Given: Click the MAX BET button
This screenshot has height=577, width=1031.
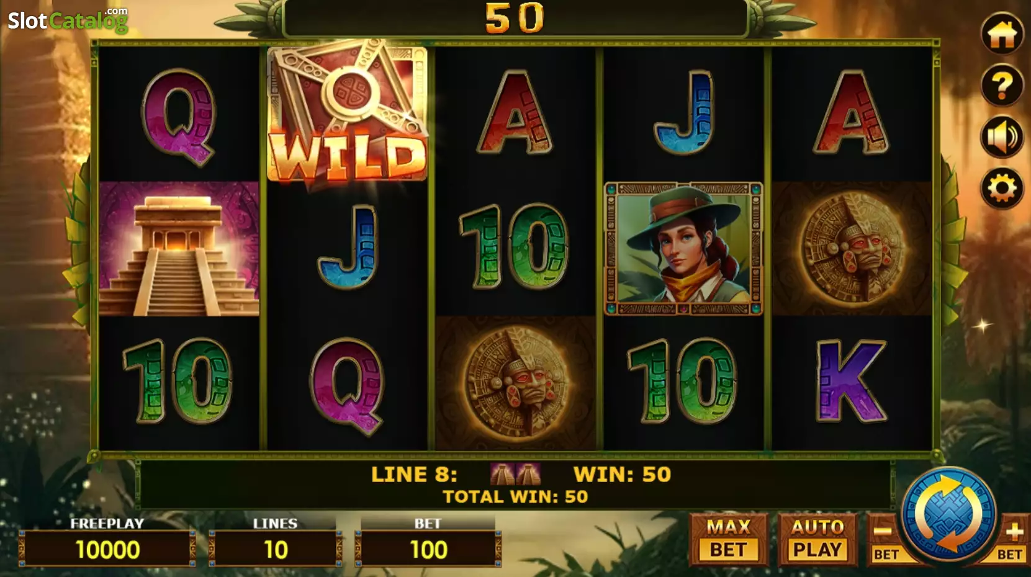Looking at the screenshot, I should (729, 539).
